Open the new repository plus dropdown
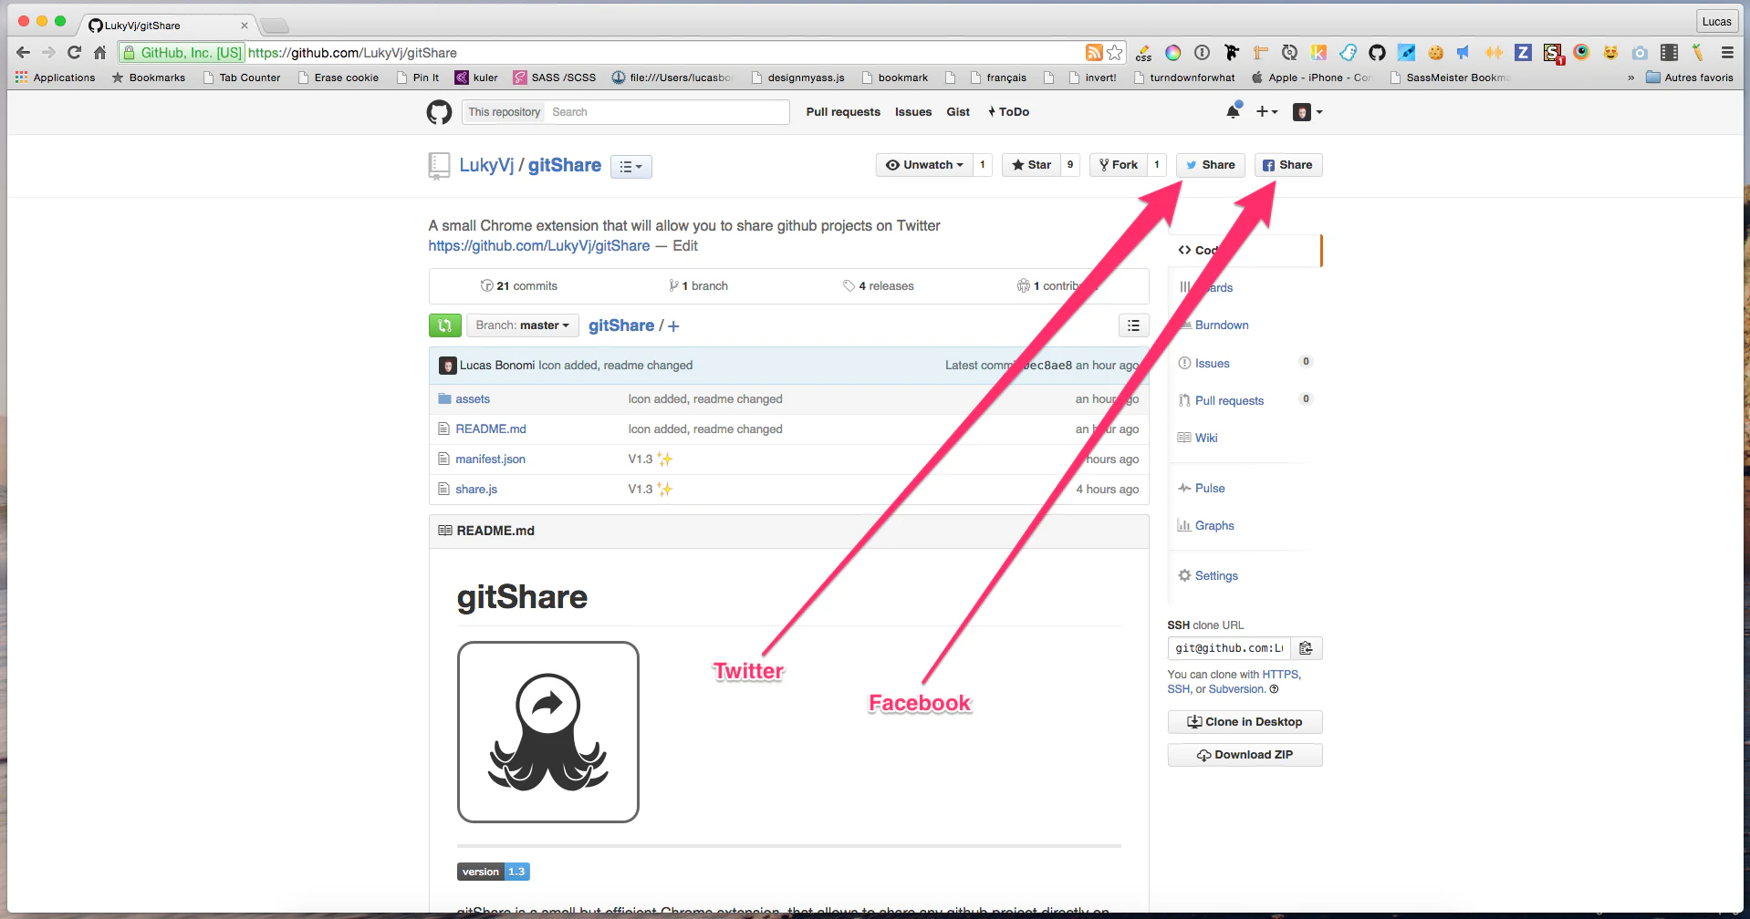 pos(1266,111)
